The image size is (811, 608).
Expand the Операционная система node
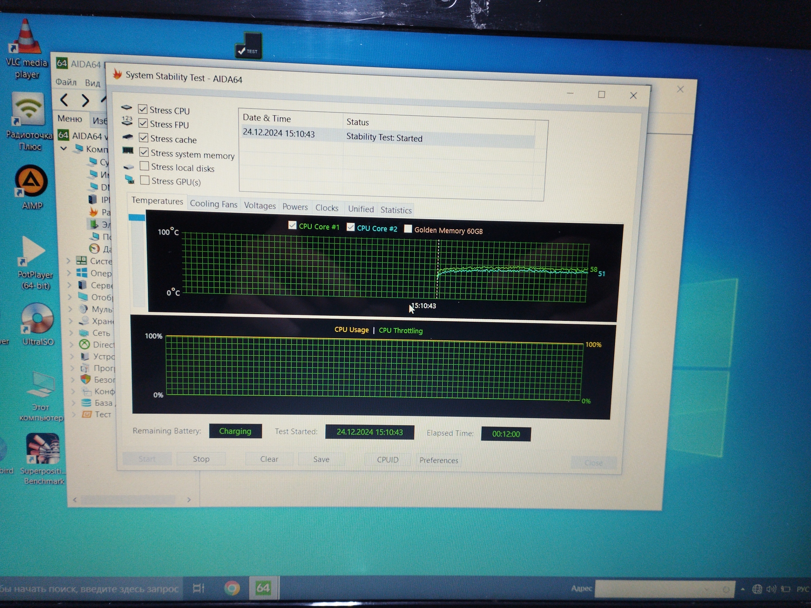(x=69, y=273)
